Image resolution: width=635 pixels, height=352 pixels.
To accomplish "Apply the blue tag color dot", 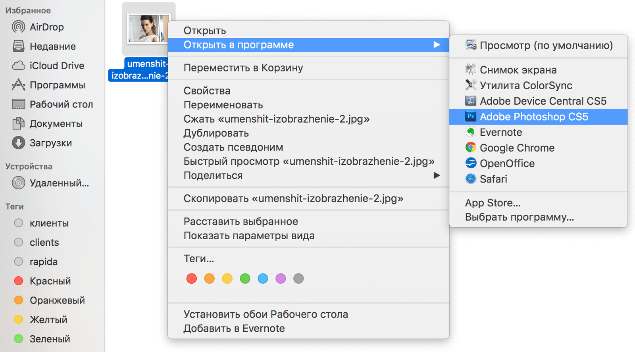I will point(263,279).
